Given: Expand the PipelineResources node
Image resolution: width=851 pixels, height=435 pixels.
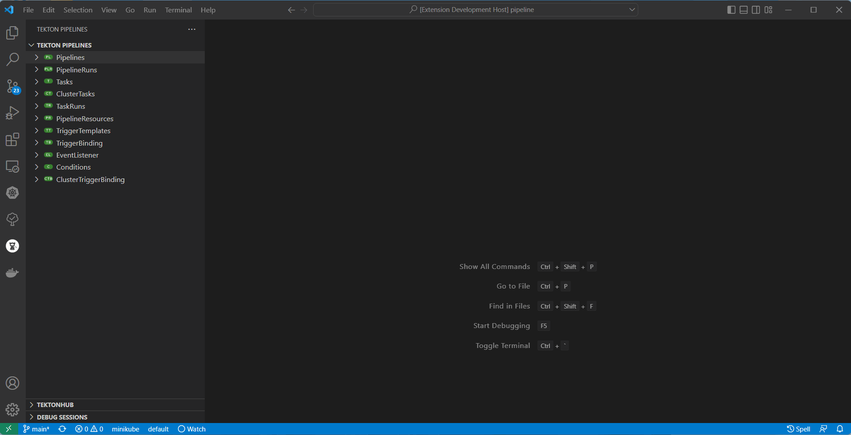Looking at the screenshot, I should point(37,119).
